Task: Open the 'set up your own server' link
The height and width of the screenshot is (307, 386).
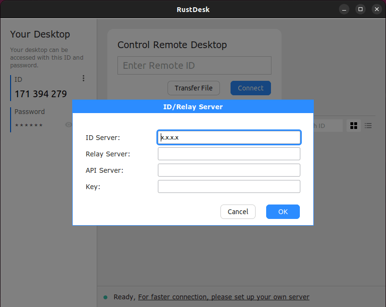Action: 223,297
